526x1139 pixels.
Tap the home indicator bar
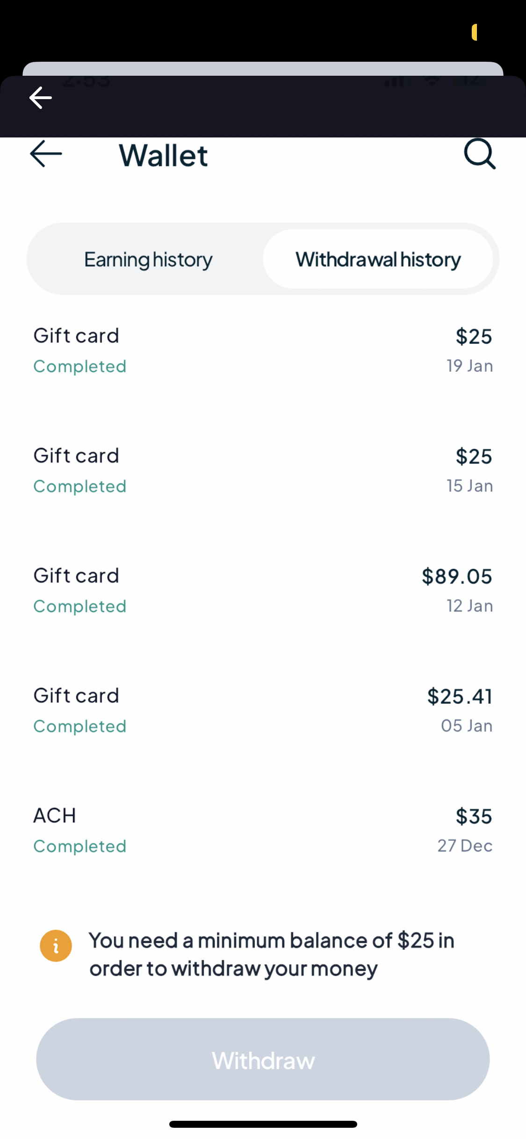(263, 1124)
